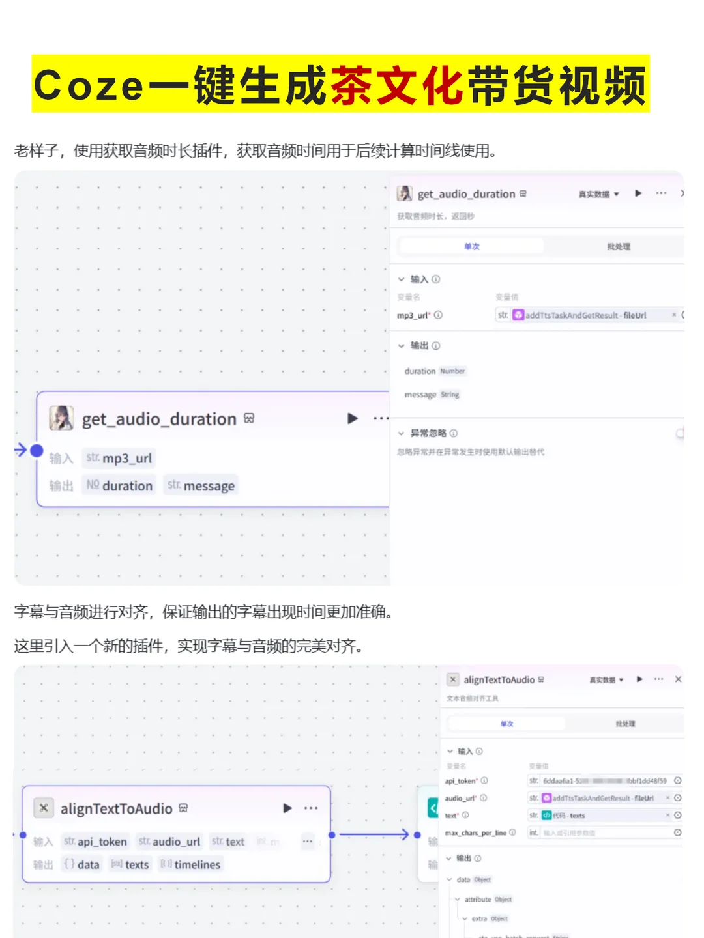The width and height of the screenshot is (704, 938).
Task: Open 真实数据 dropdown in get_audio_duration panel
Action: (598, 194)
